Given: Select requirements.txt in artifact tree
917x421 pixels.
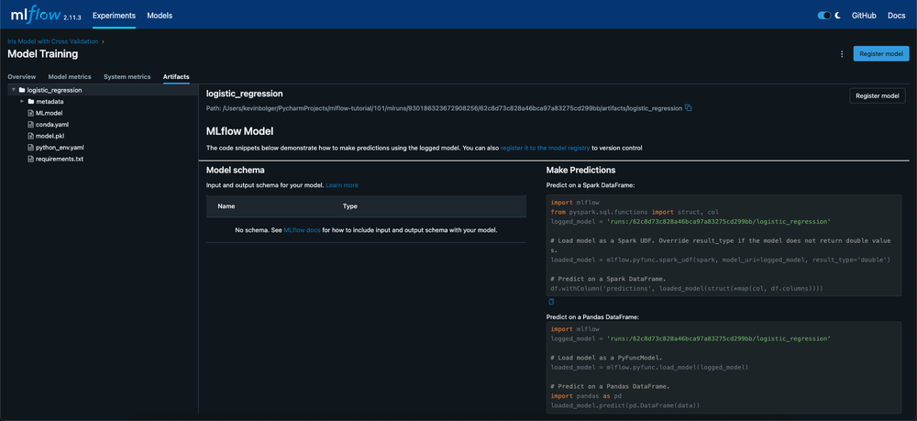Looking at the screenshot, I should point(60,159).
